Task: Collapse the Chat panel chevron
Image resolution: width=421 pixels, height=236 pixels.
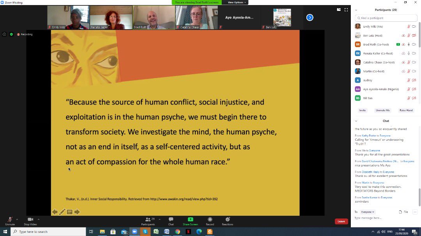Action: pos(356,121)
